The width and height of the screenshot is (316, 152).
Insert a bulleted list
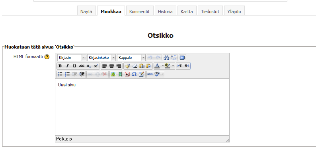point(60,74)
